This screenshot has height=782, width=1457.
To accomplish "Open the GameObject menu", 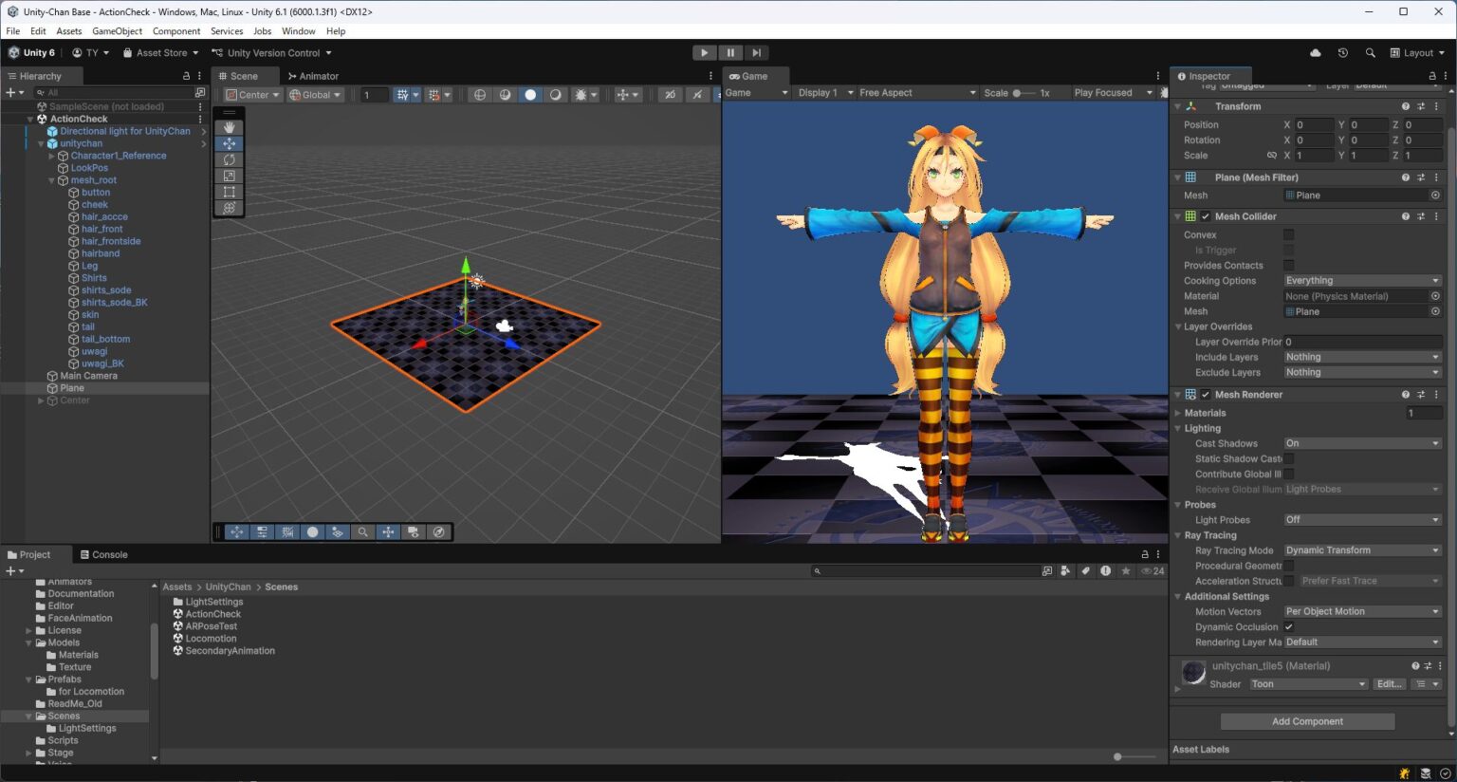I will 116,30.
